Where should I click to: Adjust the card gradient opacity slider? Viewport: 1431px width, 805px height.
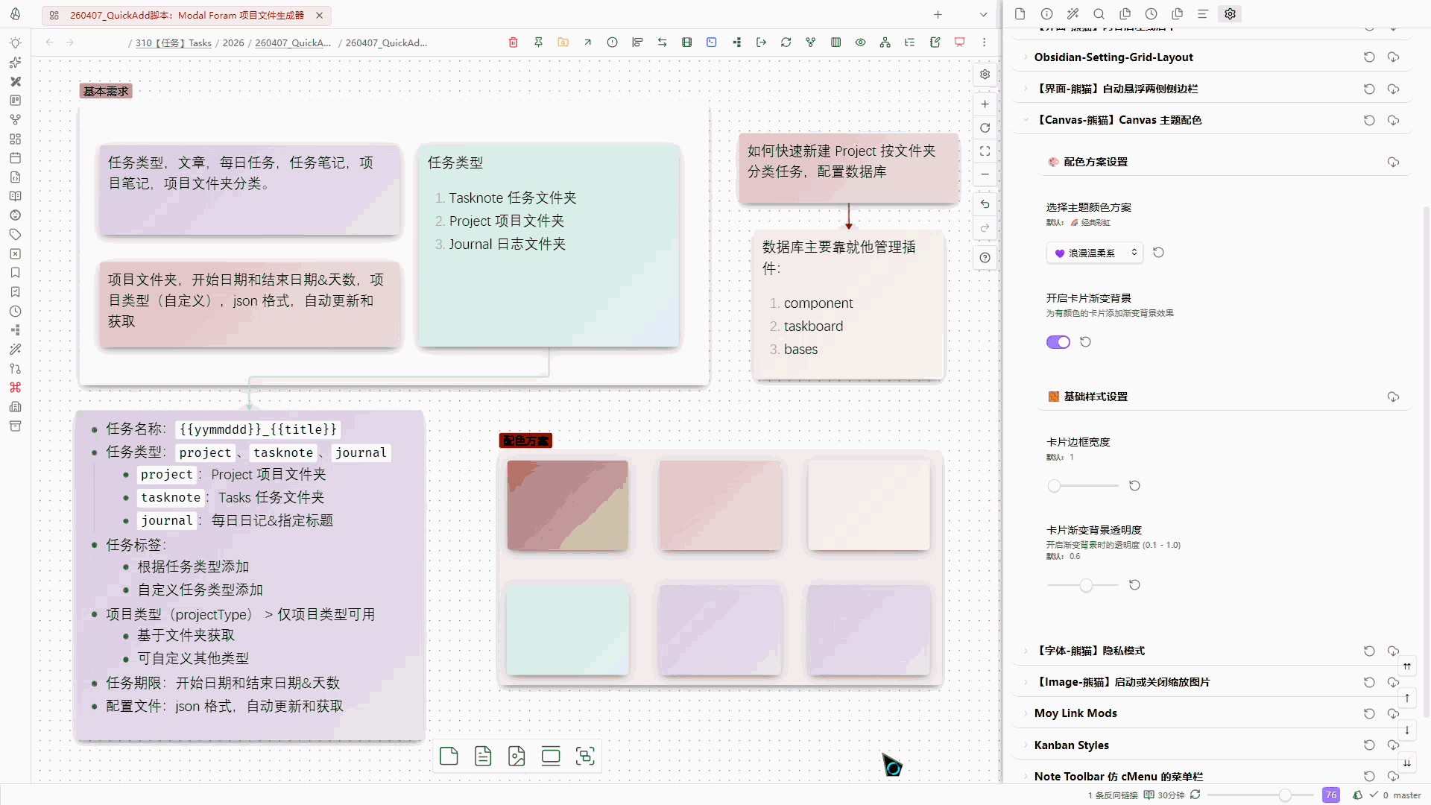tap(1086, 586)
